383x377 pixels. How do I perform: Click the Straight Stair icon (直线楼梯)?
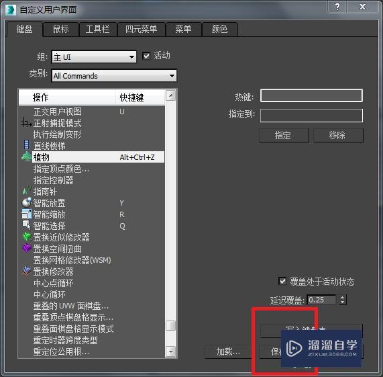(x=26, y=145)
